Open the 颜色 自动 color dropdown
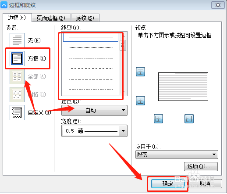227x194 pixels. tap(94, 110)
